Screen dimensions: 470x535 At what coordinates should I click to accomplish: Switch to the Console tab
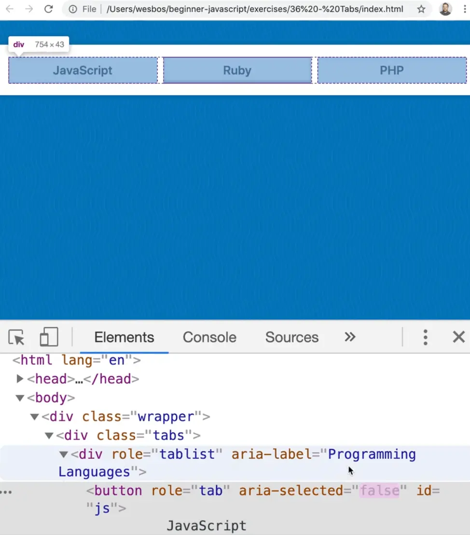pos(209,337)
